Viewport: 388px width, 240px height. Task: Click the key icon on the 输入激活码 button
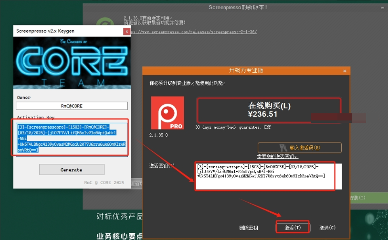pyautogui.click(x=283, y=148)
